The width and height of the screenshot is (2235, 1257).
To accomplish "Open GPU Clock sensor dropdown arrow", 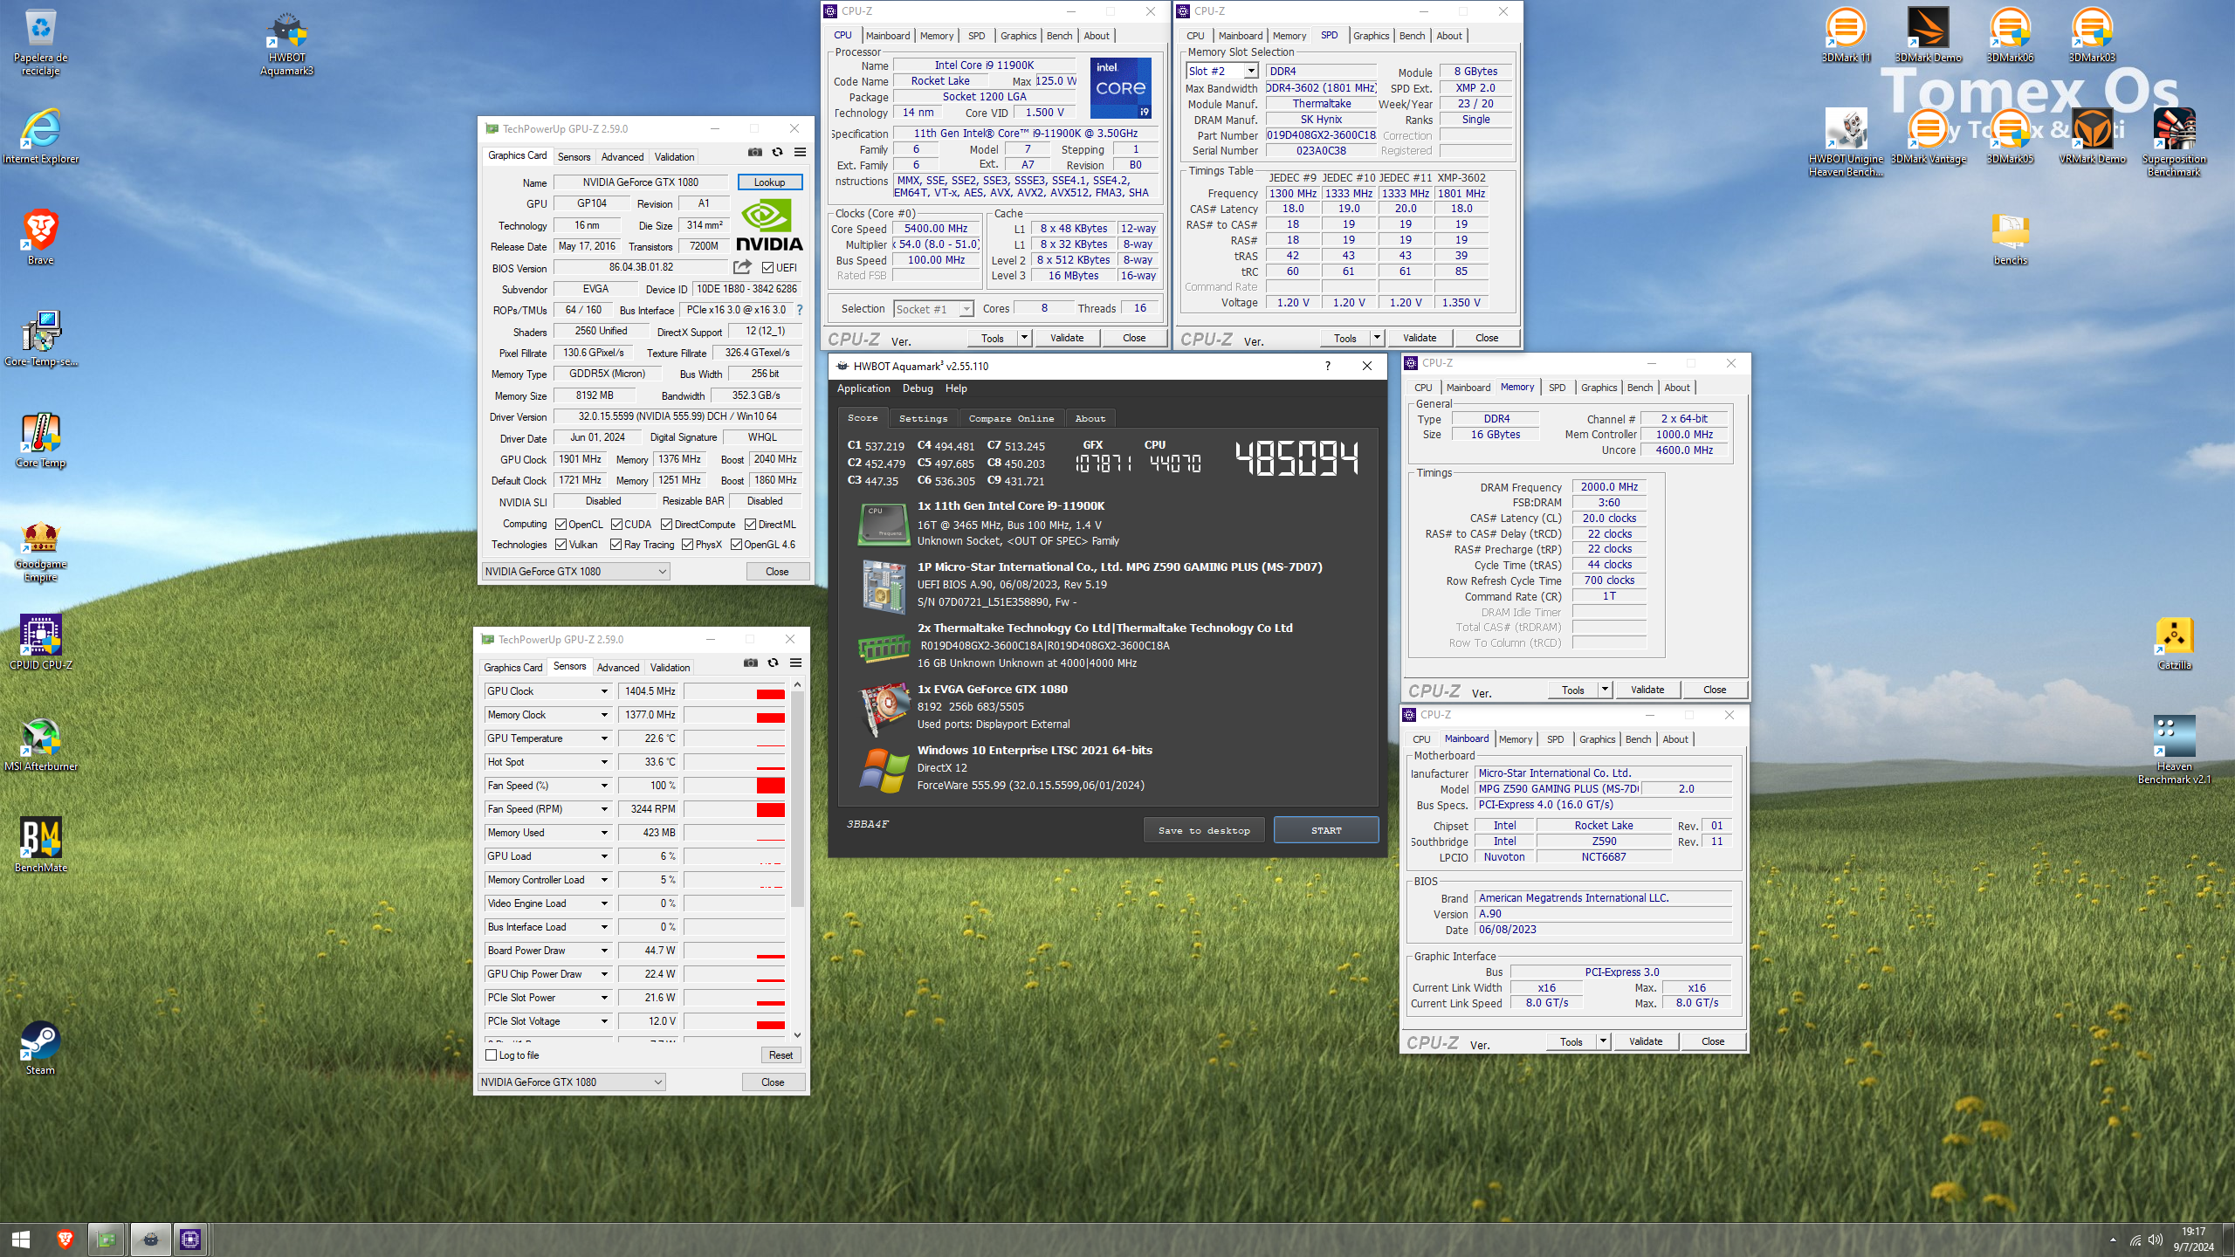I will pos(604,691).
